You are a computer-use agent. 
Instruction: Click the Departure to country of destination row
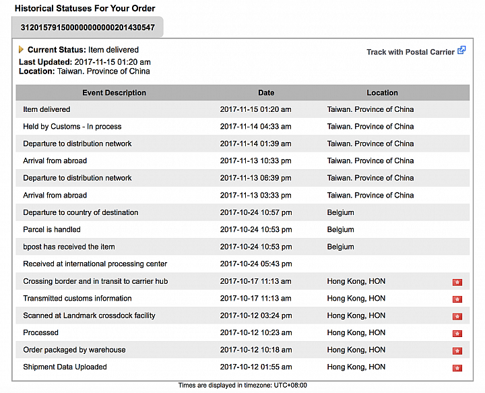click(x=243, y=212)
